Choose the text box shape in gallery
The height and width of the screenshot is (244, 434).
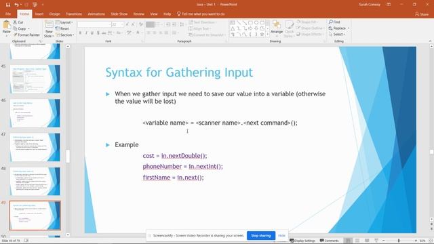(x=233, y=22)
